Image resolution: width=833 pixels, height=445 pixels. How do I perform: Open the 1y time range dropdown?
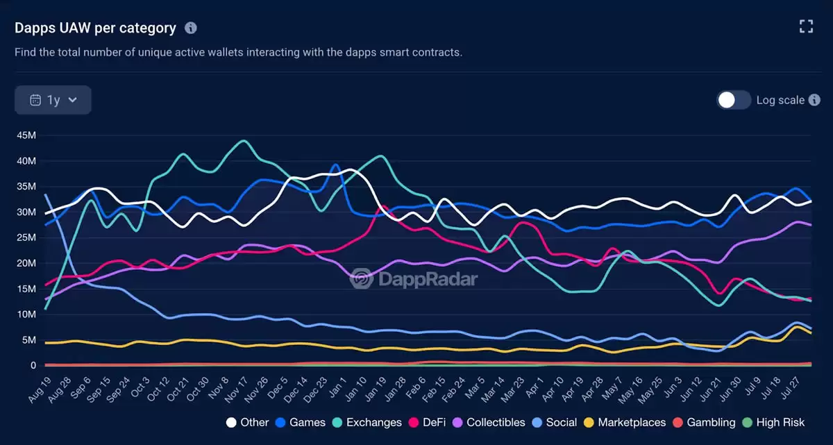(x=53, y=99)
